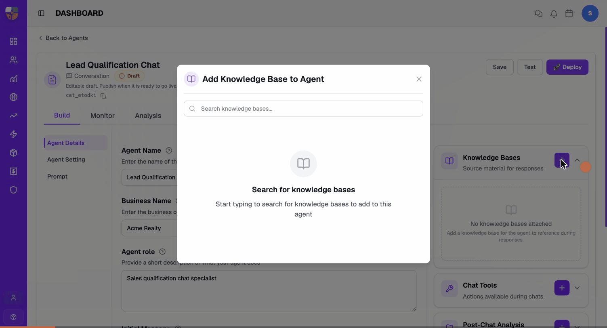Click the Add Knowledge Base to Agent title
Screen dimensions: 607x328
click(263, 79)
